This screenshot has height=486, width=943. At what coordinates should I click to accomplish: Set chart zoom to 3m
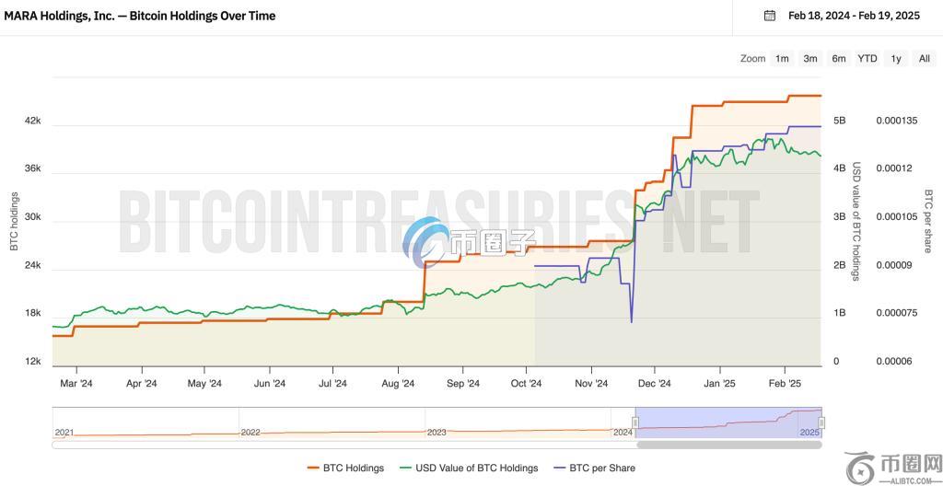coord(810,59)
